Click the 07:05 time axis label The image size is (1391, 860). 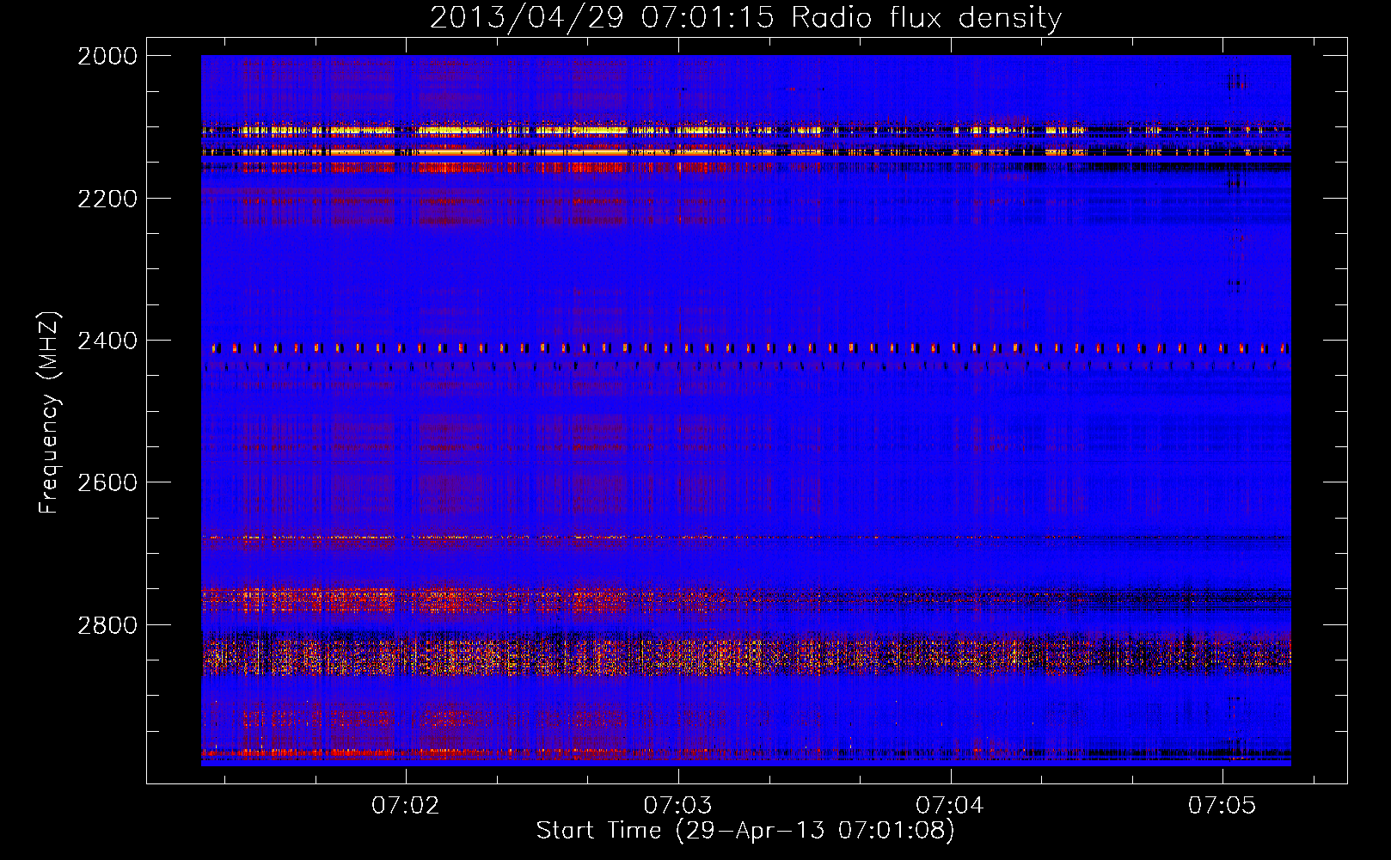pyautogui.click(x=1222, y=806)
